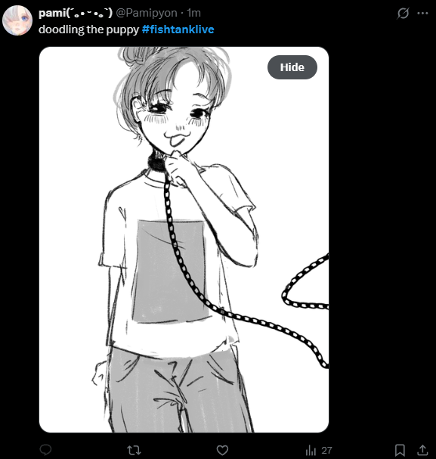Open the Grok explain-post icon
Image resolution: width=436 pixels, height=459 pixels.
tap(403, 13)
